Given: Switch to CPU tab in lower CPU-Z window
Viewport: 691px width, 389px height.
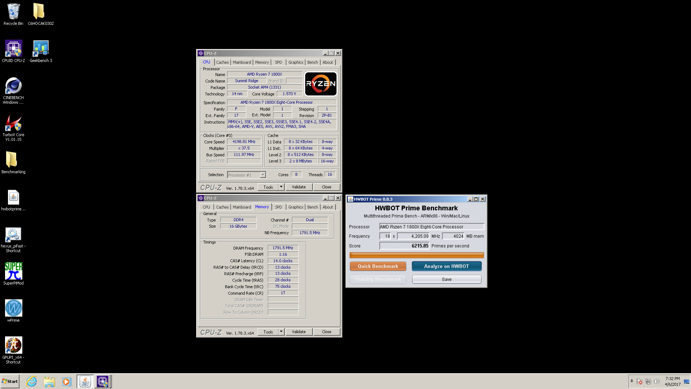Looking at the screenshot, I should pos(206,207).
